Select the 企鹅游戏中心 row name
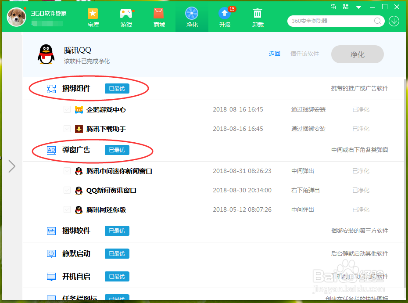408x303 pixels. (106, 110)
